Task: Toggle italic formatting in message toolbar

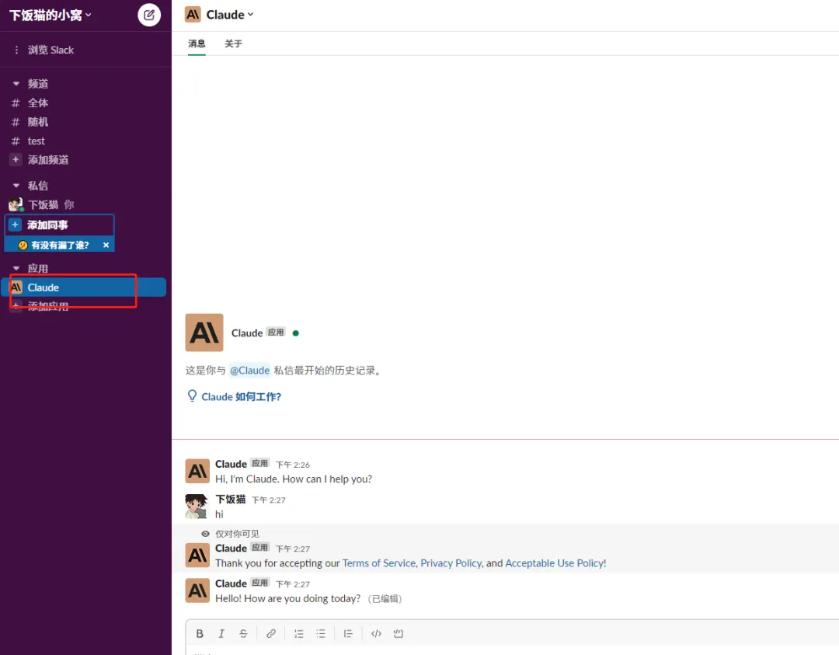Action: pos(221,633)
